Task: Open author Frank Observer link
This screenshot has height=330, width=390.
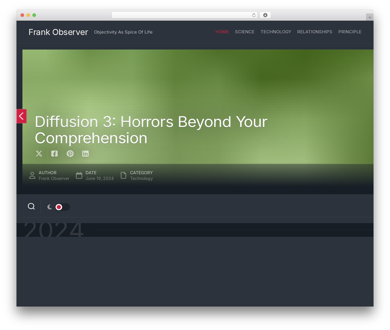Action: point(54,178)
